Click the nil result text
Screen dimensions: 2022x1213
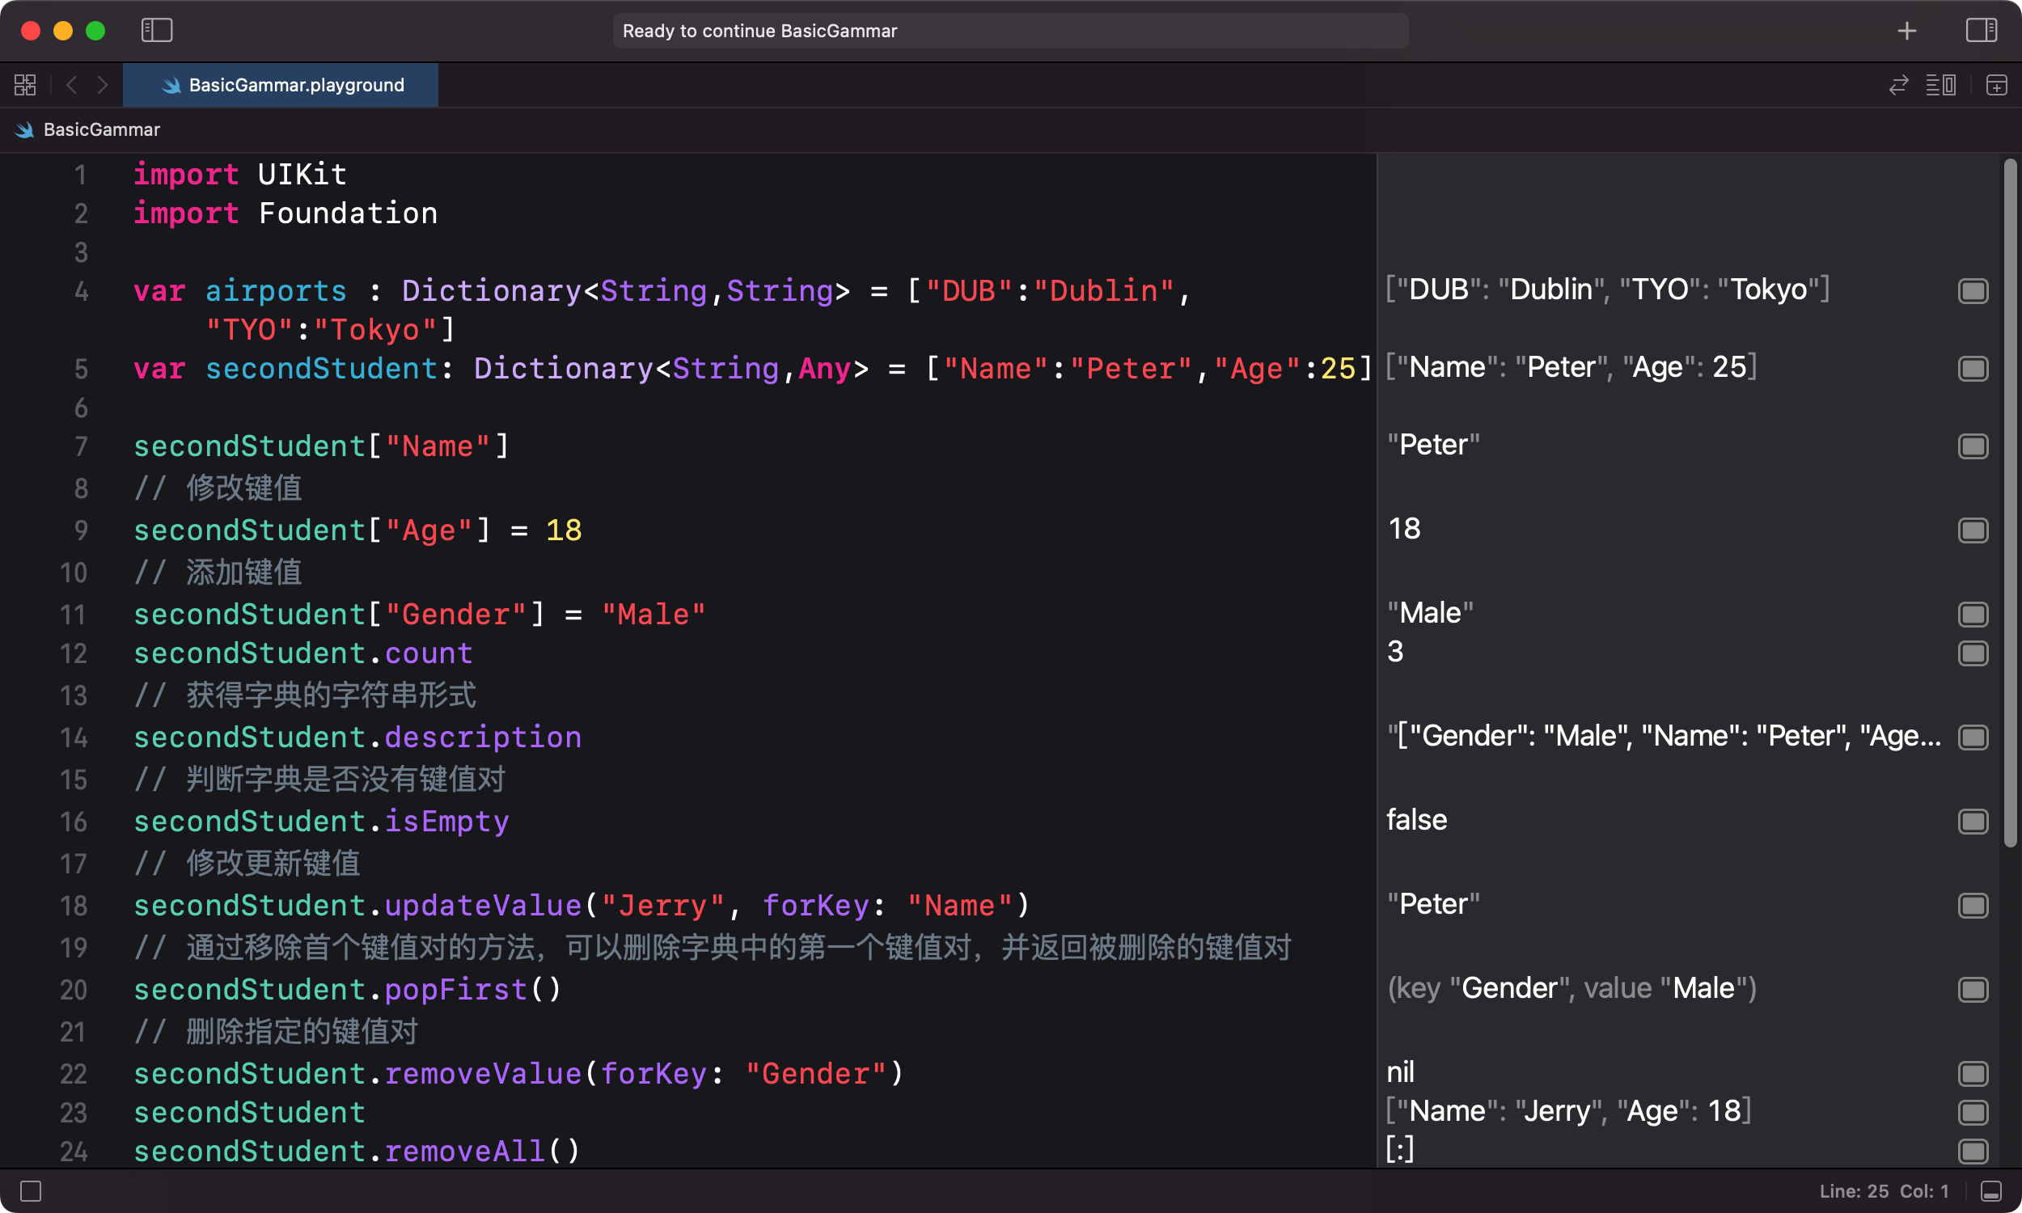tap(1401, 1073)
